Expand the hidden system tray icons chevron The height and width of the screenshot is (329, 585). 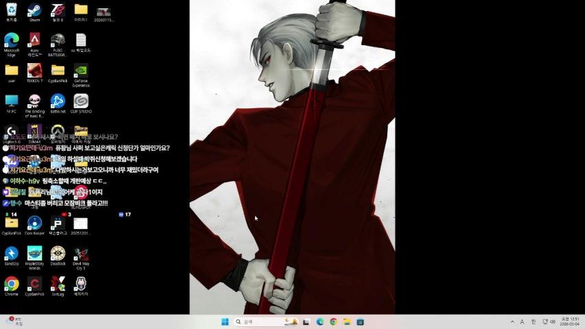(x=512, y=321)
